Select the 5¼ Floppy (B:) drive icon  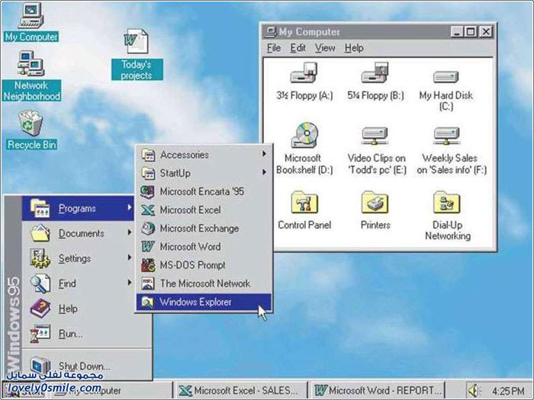pos(375,75)
